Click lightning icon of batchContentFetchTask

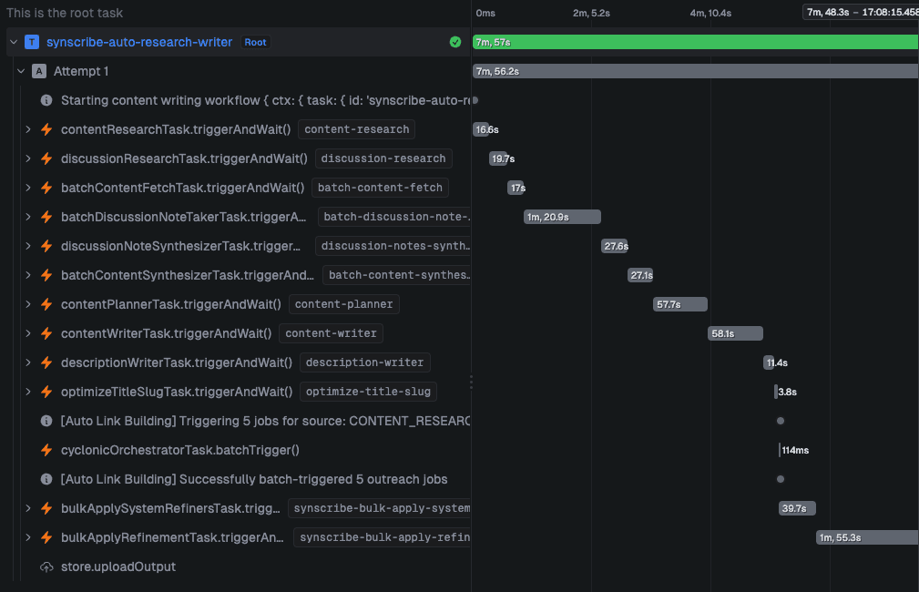[x=46, y=188]
